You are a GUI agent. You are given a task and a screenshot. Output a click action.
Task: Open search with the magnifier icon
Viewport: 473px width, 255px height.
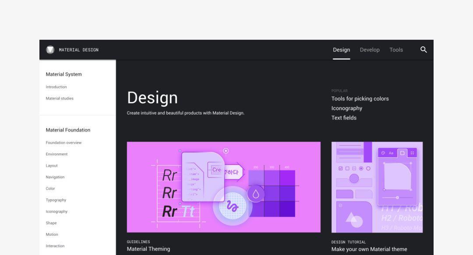424,50
